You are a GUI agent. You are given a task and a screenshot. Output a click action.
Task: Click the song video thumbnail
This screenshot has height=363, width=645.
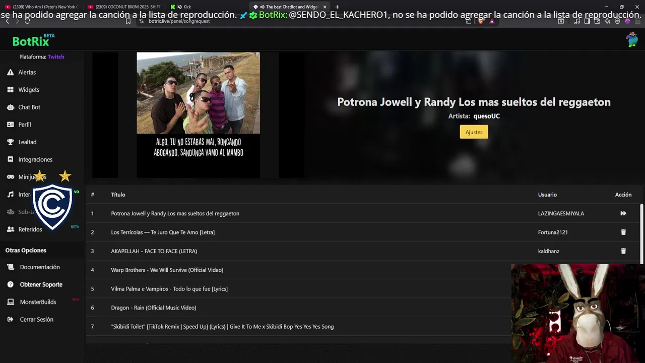click(x=198, y=115)
